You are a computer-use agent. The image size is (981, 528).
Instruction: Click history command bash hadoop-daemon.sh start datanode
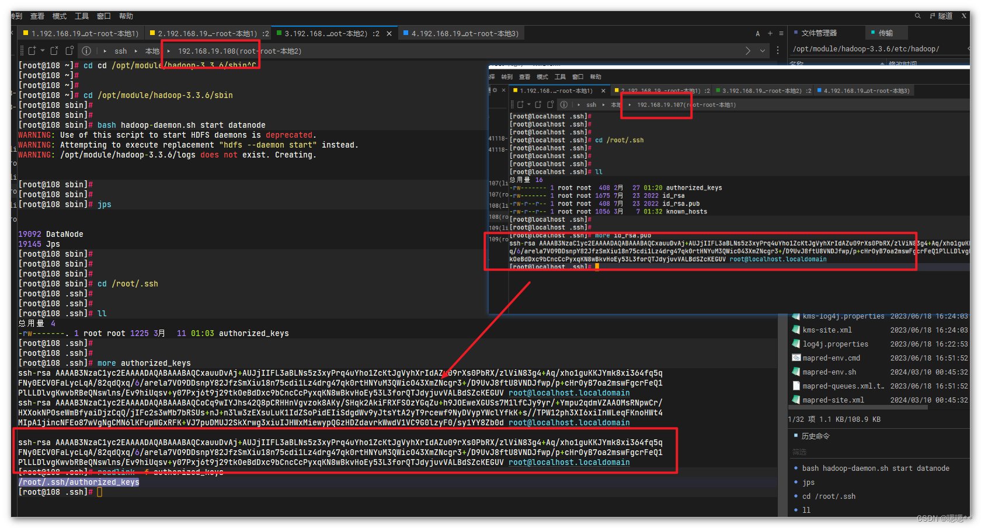point(875,468)
